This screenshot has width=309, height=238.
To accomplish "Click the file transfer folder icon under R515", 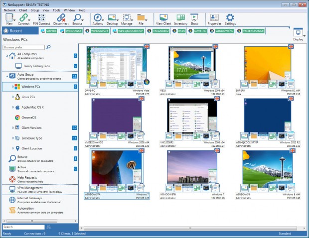I will pyautogui.click(x=178, y=84).
